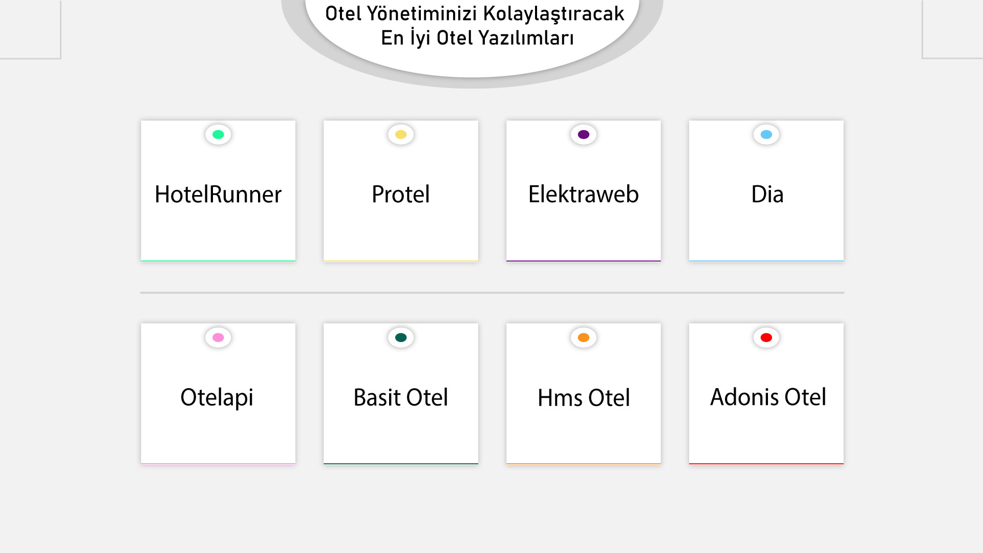Image resolution: width=983 pixels, height=553 pixels.
Task: Click the orange dot above Hms Otel
Action: click(x=584, y=337)
